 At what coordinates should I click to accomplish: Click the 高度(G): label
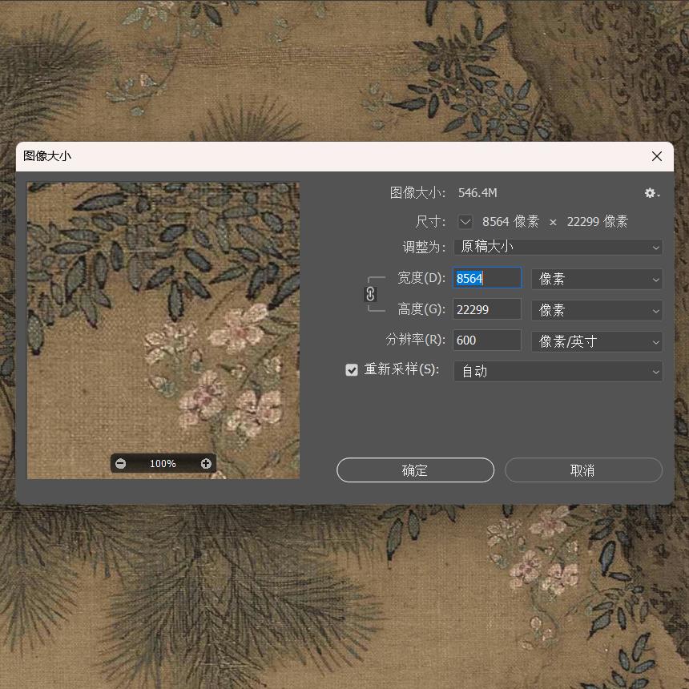point(421,309)
